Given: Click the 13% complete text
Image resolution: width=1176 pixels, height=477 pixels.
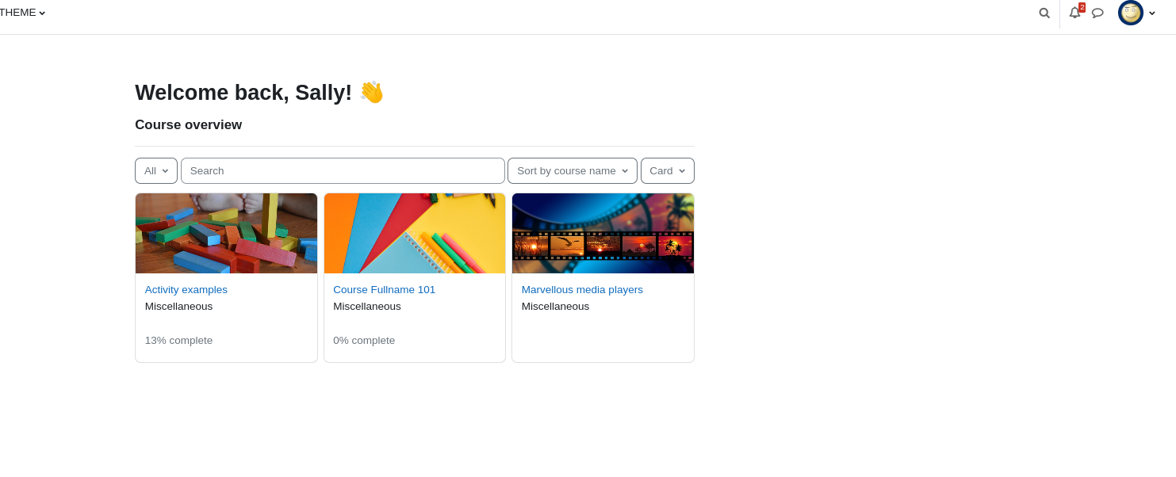Looking at the screenshot, I should coord(178,340).
